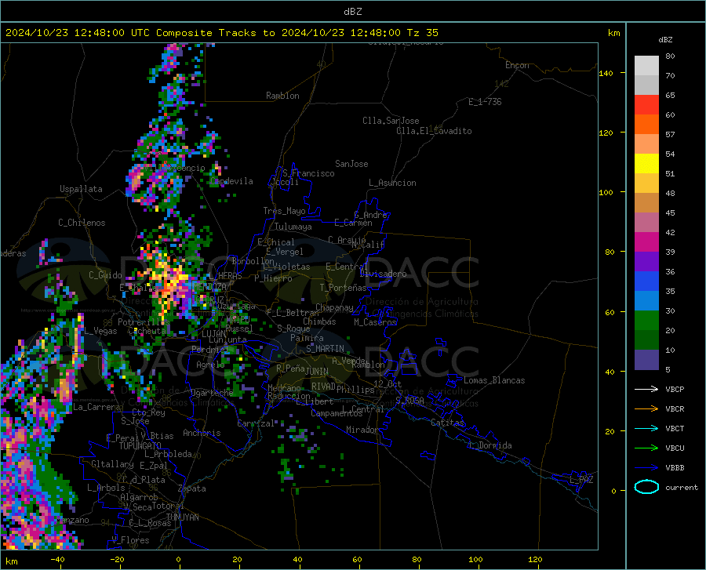This screenshot has height=570, width=706.
Task: Click the km unit label at bottom left
Action: pyautogui.click(x=11, y=561)
